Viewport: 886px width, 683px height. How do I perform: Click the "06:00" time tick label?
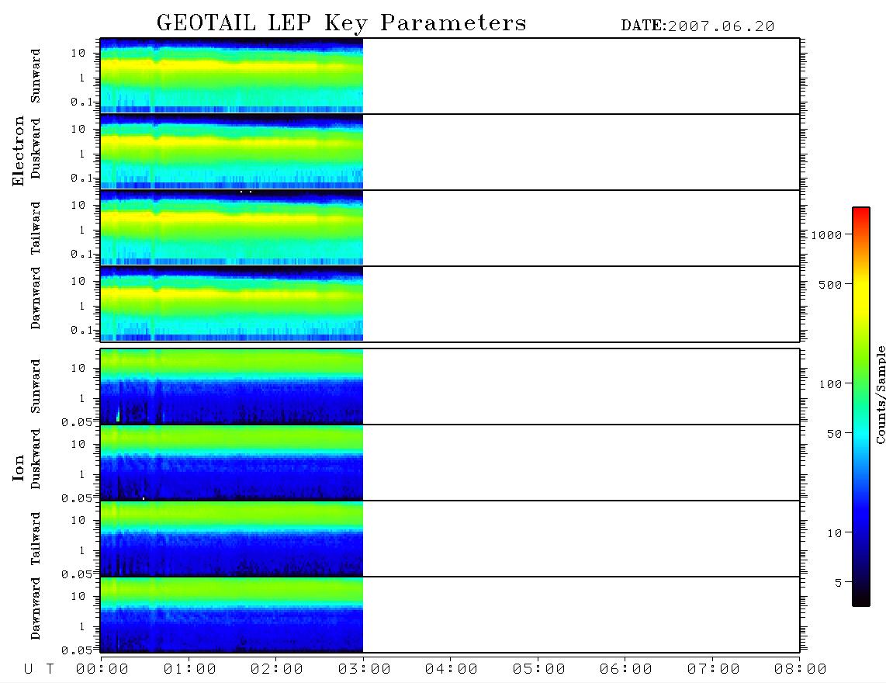[x=626, y=670]
